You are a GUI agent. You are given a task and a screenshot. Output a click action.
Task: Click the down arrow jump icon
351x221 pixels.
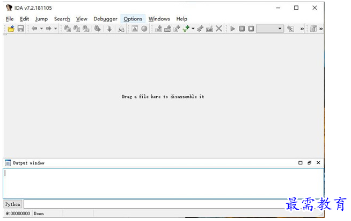click(109, 28)
